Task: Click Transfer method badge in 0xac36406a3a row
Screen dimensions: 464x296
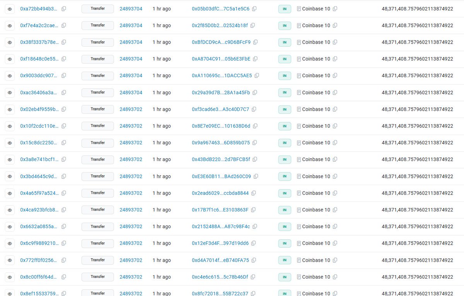Action: 97,92
